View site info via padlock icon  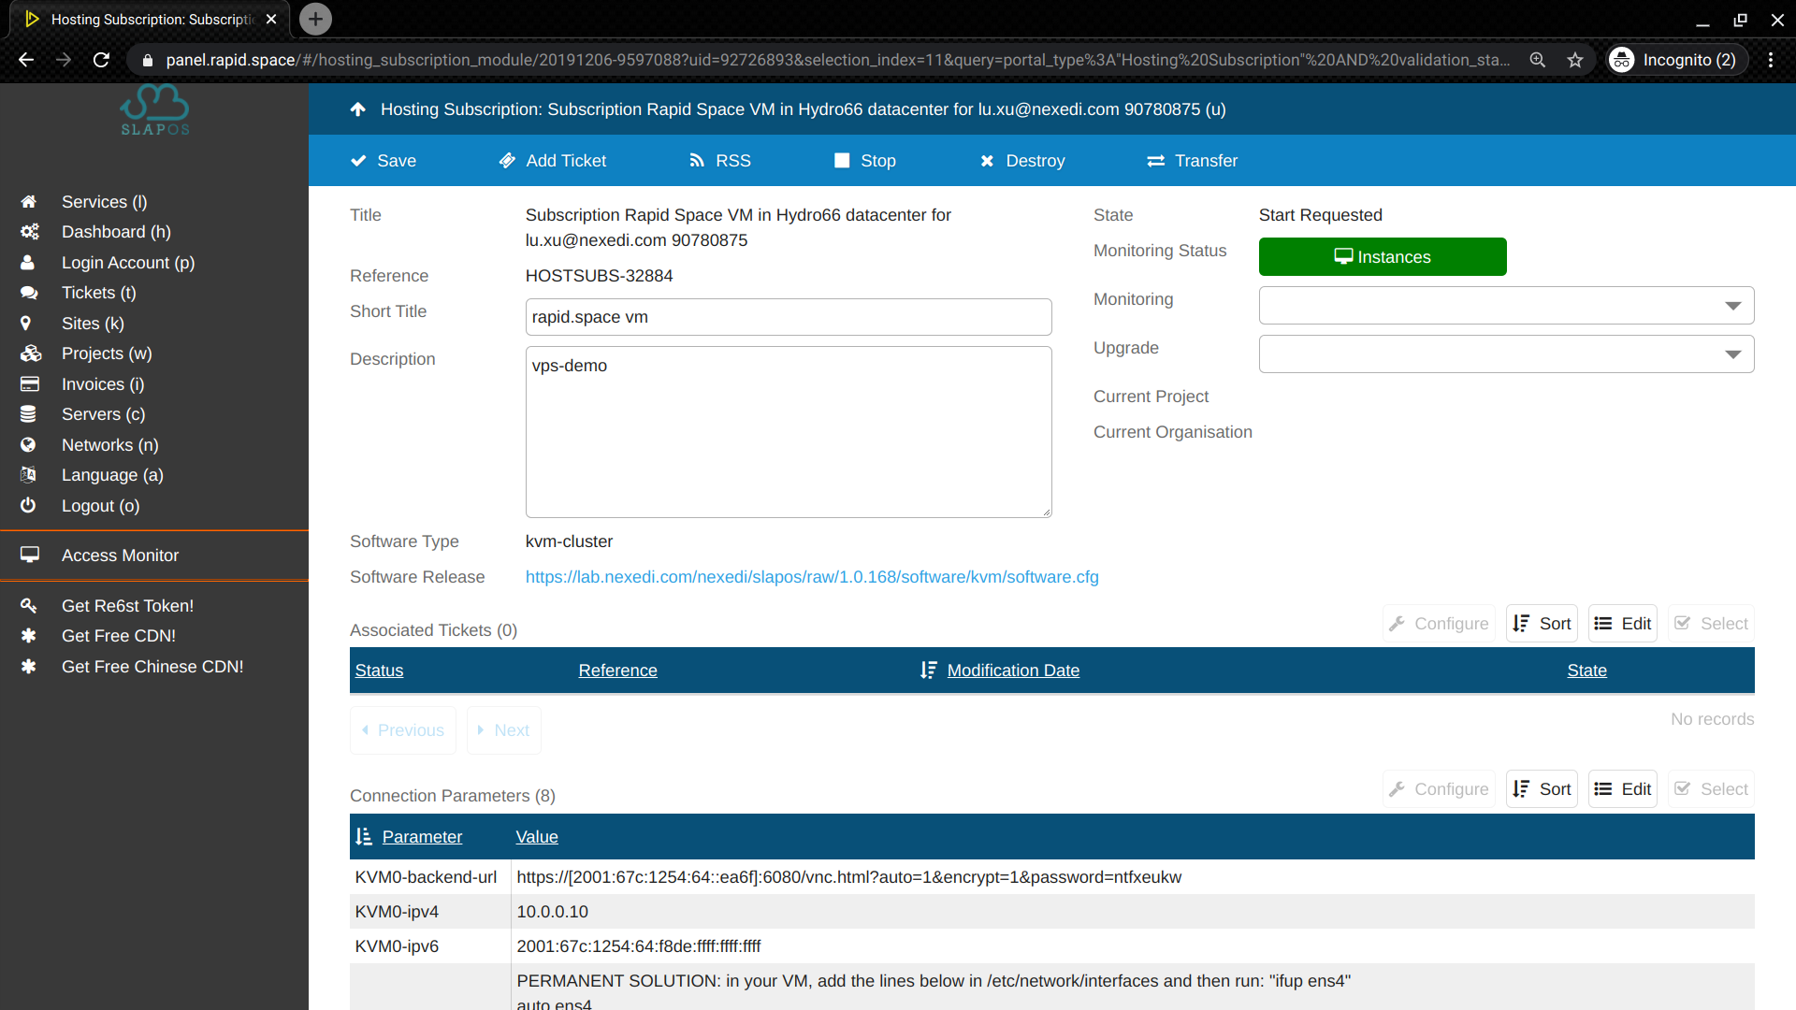[147, 60]
